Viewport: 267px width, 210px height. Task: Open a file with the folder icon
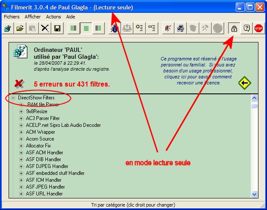coord(20,28)
